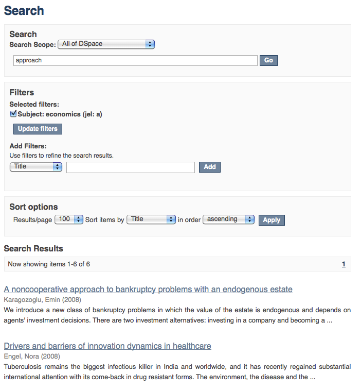The height and width of the screenshot is (390, 361).
Task: Open the Search Scope dropdown
Action: point(106,44)
